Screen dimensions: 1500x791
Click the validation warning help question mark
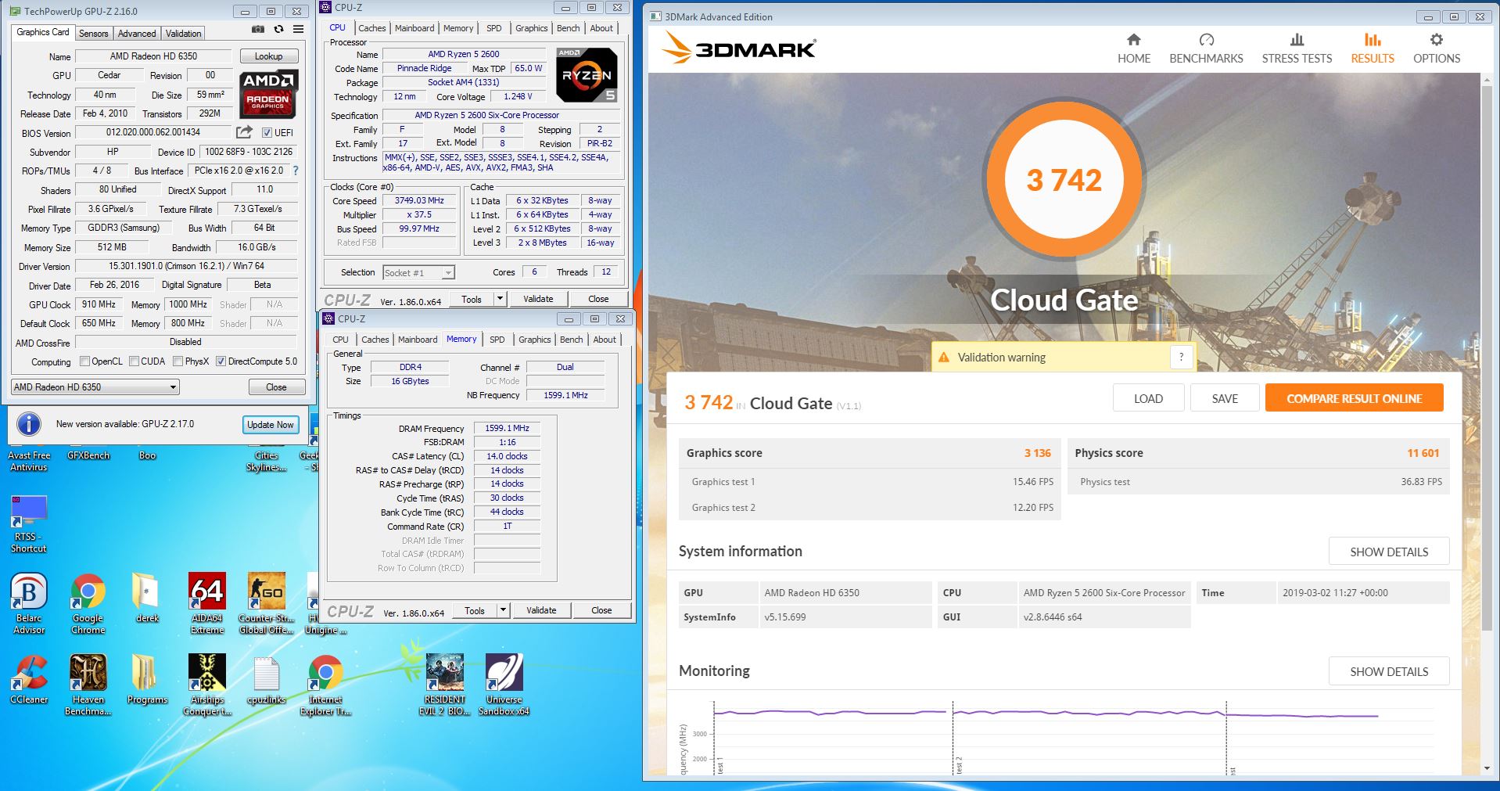pos(1181,358)
